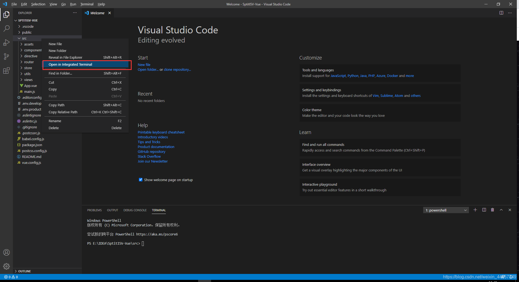Image resolution: width=519 pixels, height=282 pixels.
Task: Open the Search view icon
Action: click(x=6, y=29)
